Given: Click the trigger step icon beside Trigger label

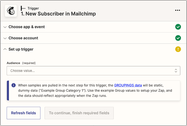Looking at the screenshot, I should click(x=23, y=8).
